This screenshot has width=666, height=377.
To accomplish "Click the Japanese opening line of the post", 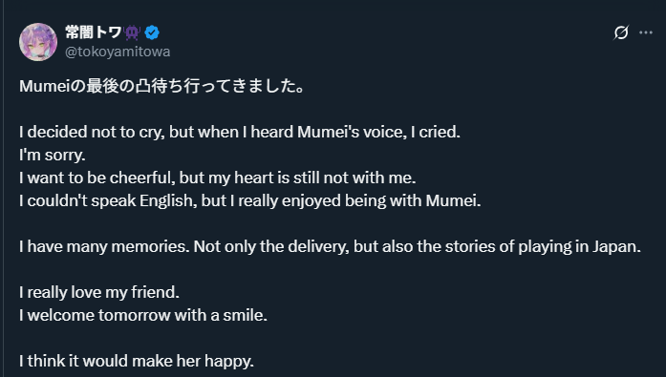I will pos(161,86).
